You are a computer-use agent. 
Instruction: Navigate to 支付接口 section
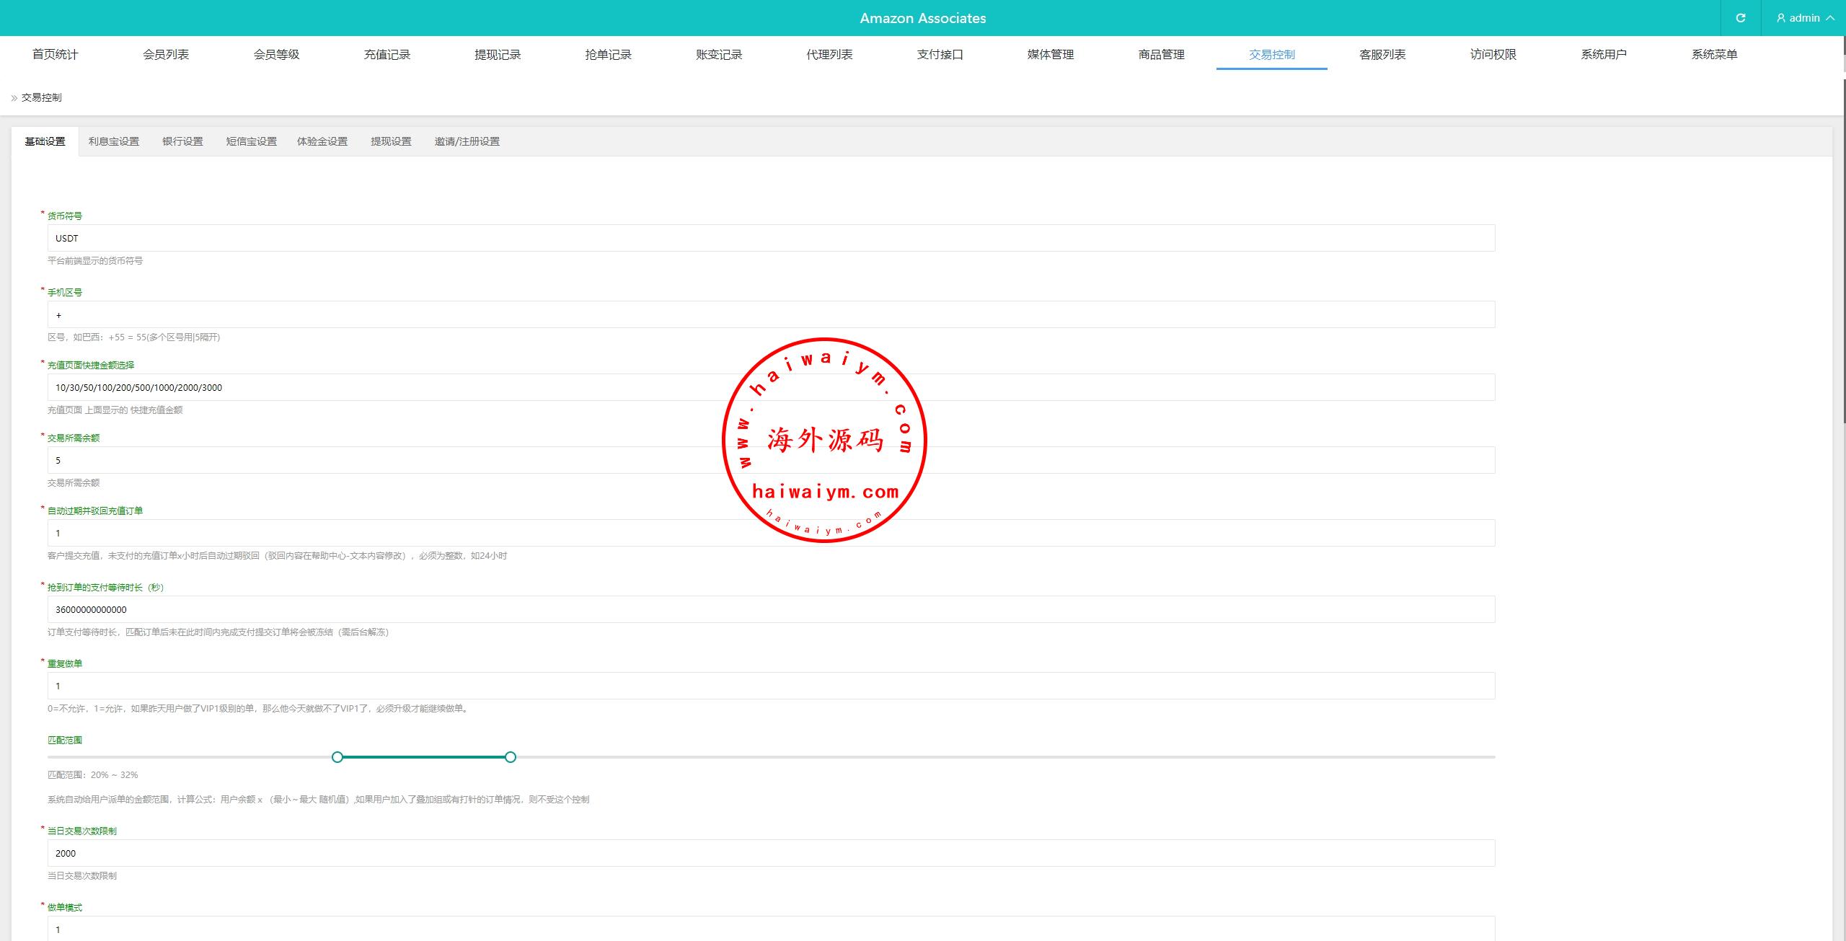pos(940,54)
